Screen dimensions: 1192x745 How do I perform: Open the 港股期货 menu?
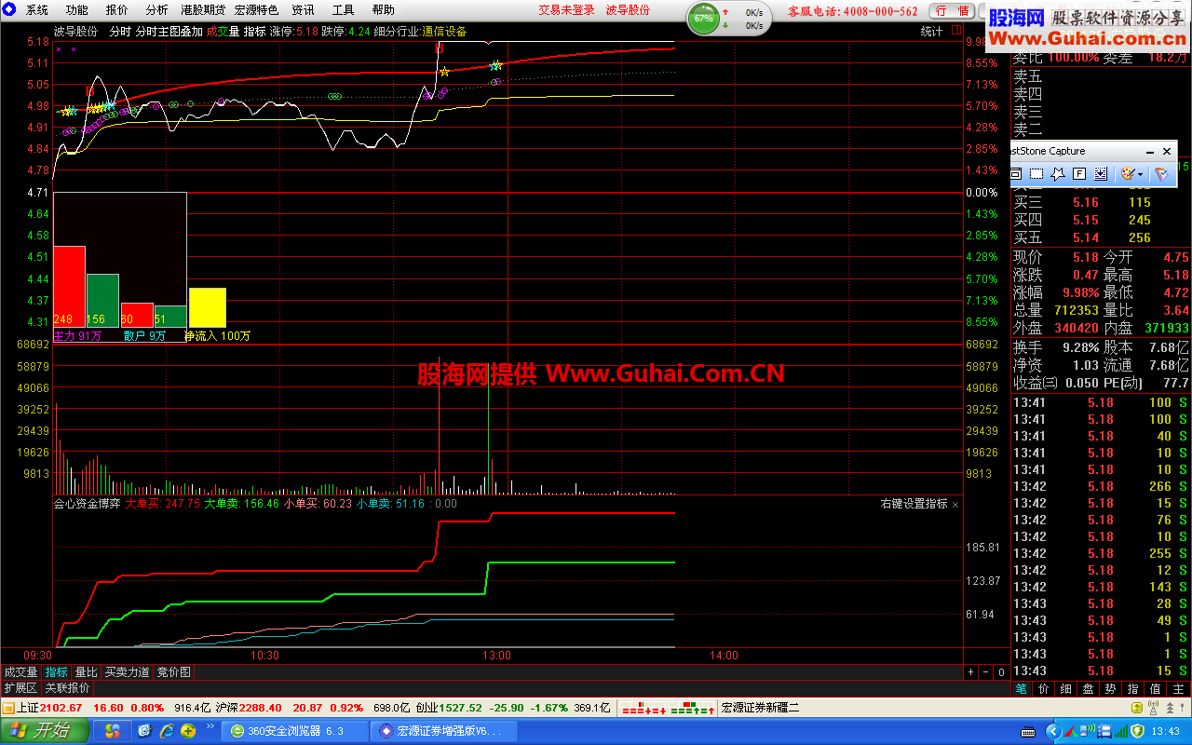point(203,10)
